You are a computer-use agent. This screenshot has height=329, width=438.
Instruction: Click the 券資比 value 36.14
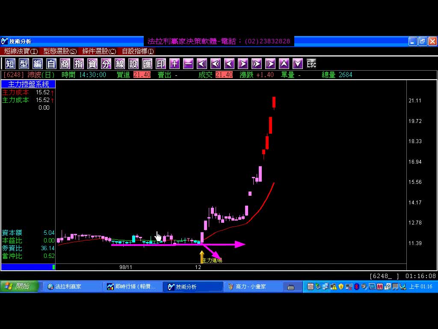pyautogui.click(x=47, y=248)
